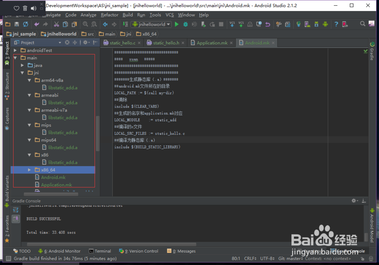Expand the x86_64 folder
Screen dimensions: 379x265
29,170
